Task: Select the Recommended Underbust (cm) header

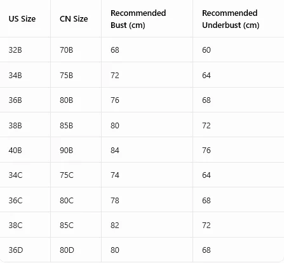Action: click(231, 19)
